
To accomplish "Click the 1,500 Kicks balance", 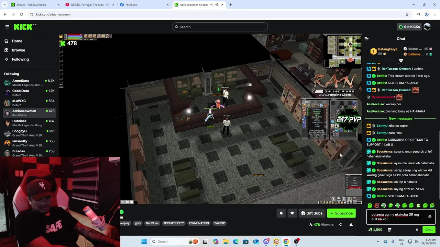I will tap(375, 230).
